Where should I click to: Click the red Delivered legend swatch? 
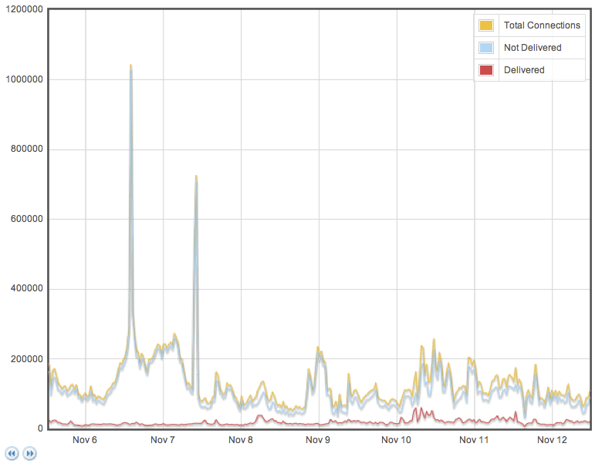486,70
